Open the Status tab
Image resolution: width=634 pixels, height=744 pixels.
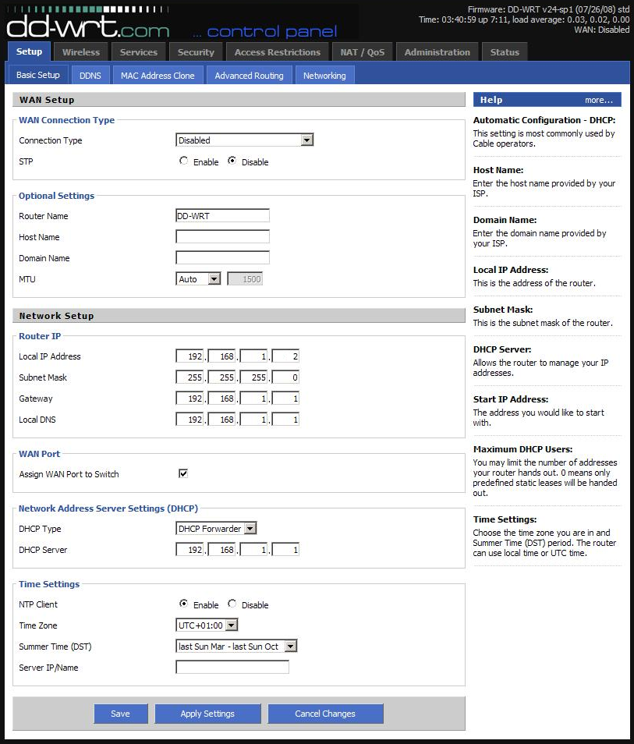(505, 52)
